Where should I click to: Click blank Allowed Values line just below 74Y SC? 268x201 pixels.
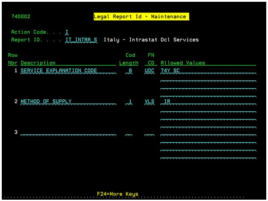(208, 79)
